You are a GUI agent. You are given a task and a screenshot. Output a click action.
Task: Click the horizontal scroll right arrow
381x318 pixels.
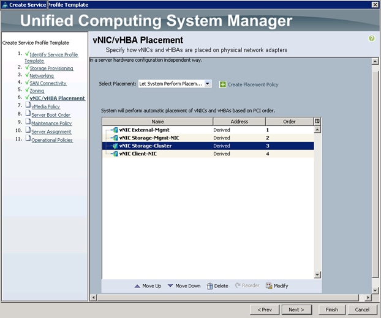click(x=368, y=297)
